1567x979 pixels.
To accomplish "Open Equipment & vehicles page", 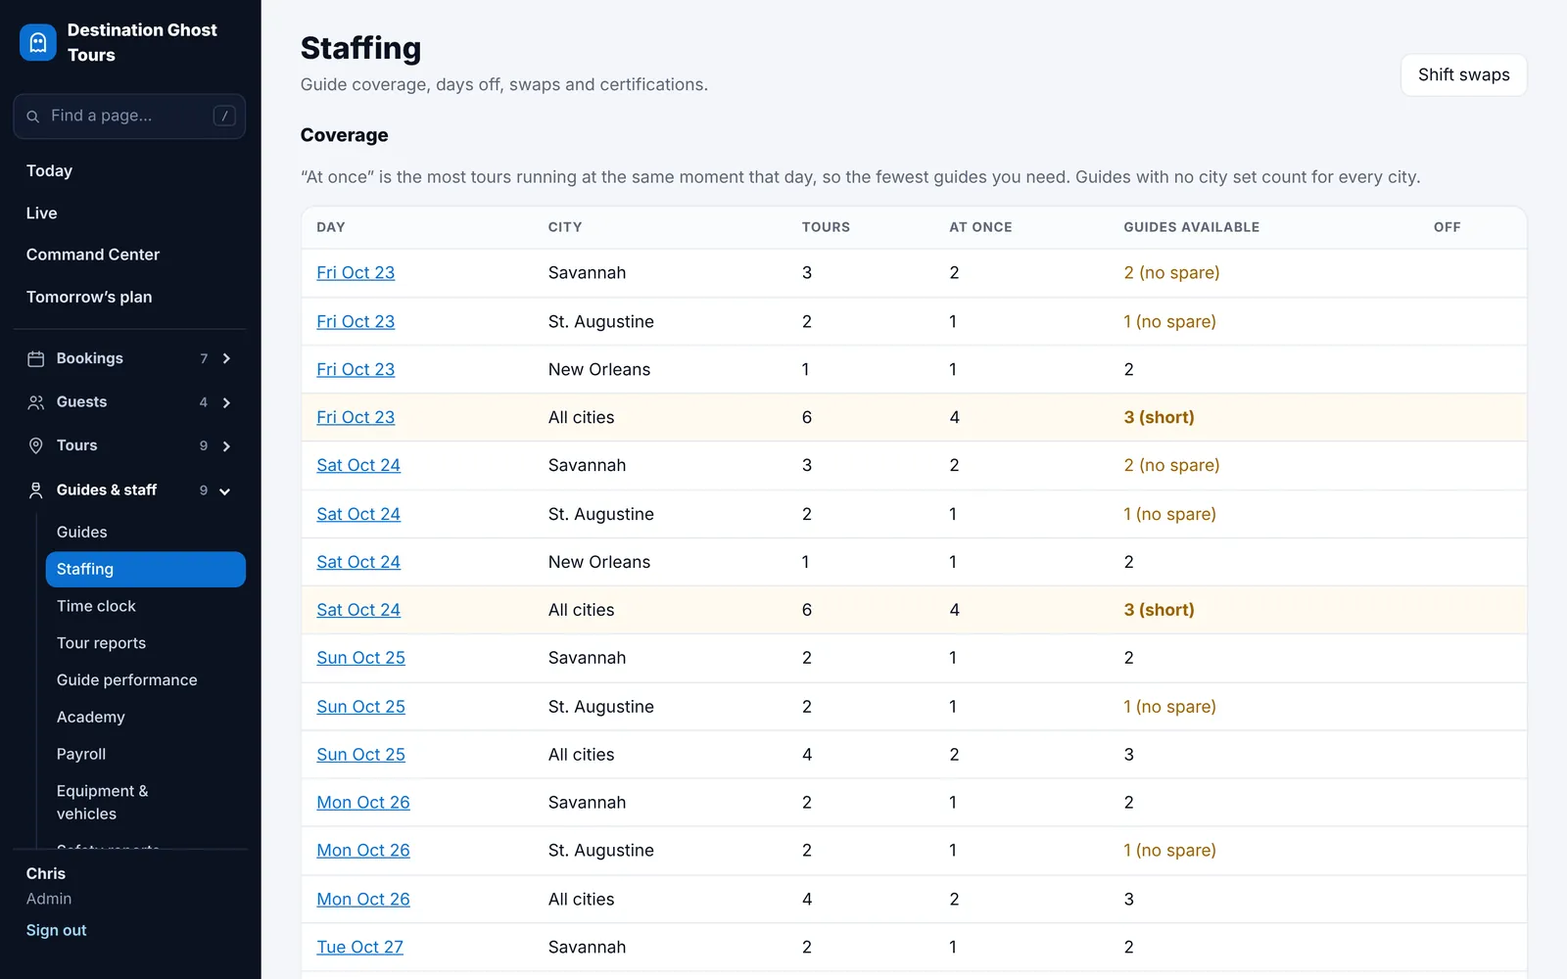I will point(103,803).
